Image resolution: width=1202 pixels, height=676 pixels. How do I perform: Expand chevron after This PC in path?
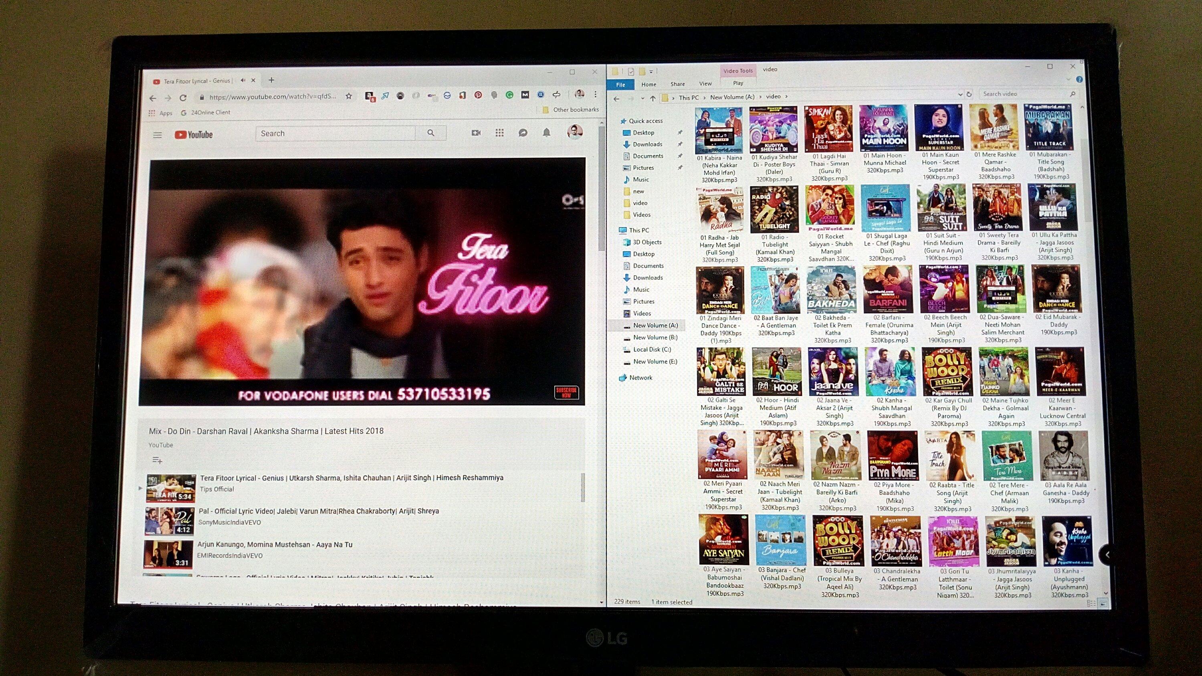(x=704, y=97)
